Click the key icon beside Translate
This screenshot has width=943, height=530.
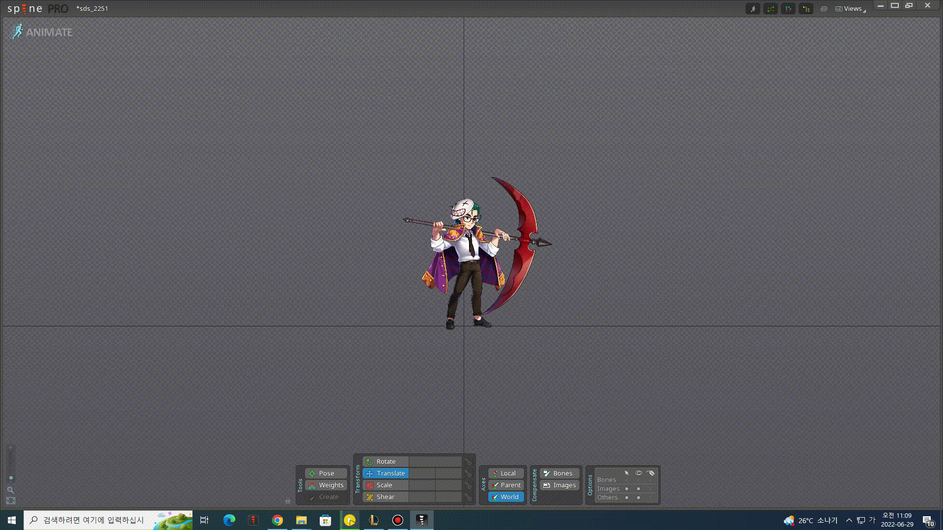(468, 474)
